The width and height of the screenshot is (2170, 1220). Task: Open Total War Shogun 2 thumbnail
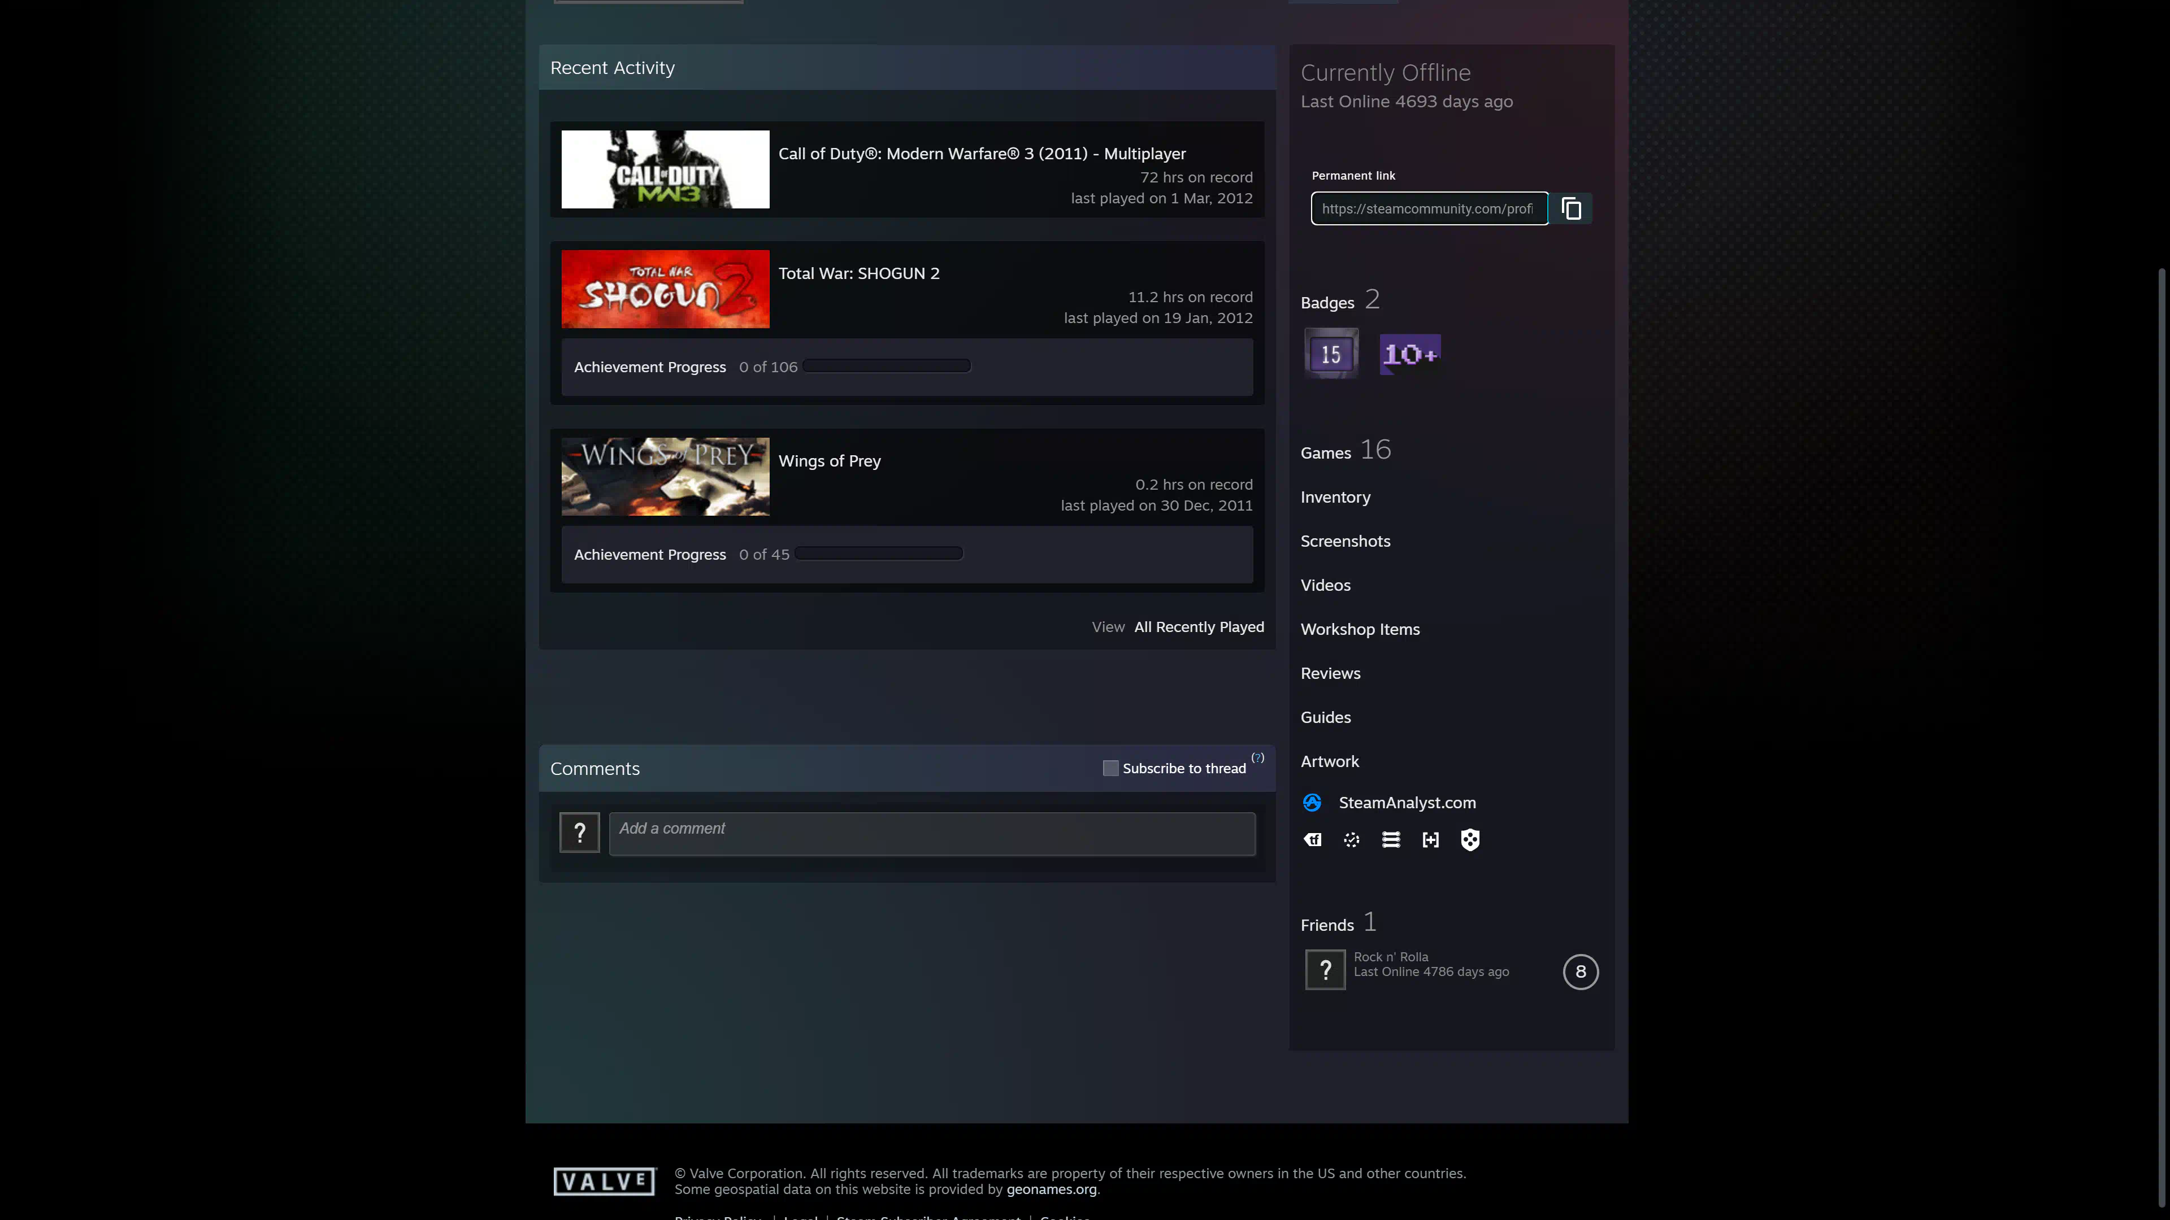666,289
